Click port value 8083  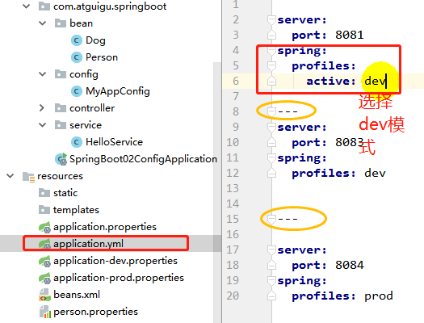coord(350,142)
